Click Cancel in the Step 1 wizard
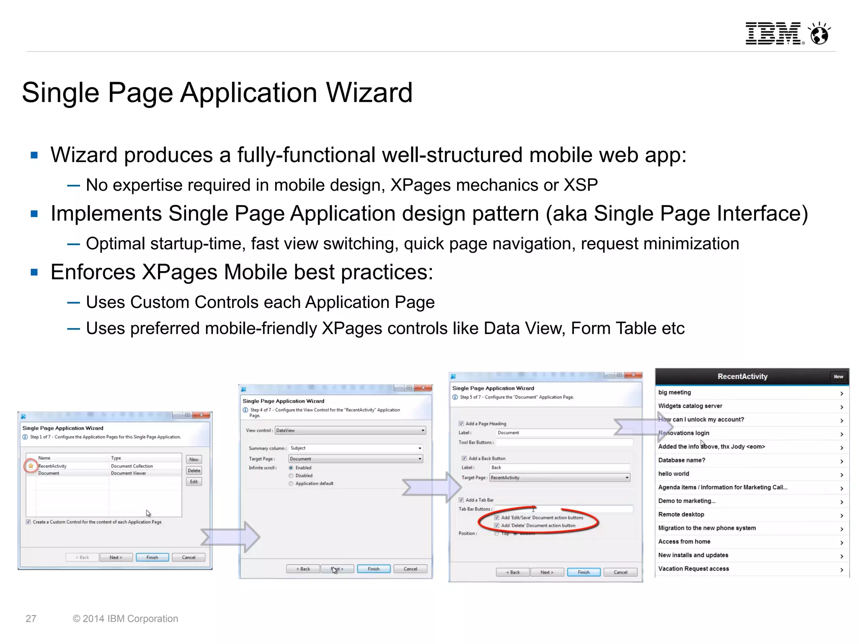 [x=189, y=557]
